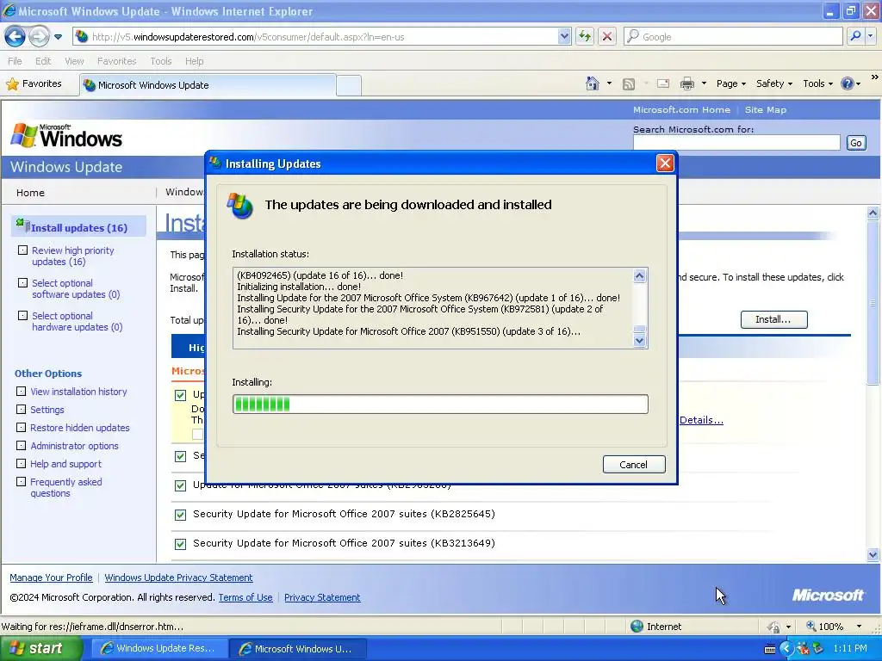The height and width of the screenshot is (661, 882).
Task: Click the Microsoft Windows U... taskbar button
Action: click(297, 649)
